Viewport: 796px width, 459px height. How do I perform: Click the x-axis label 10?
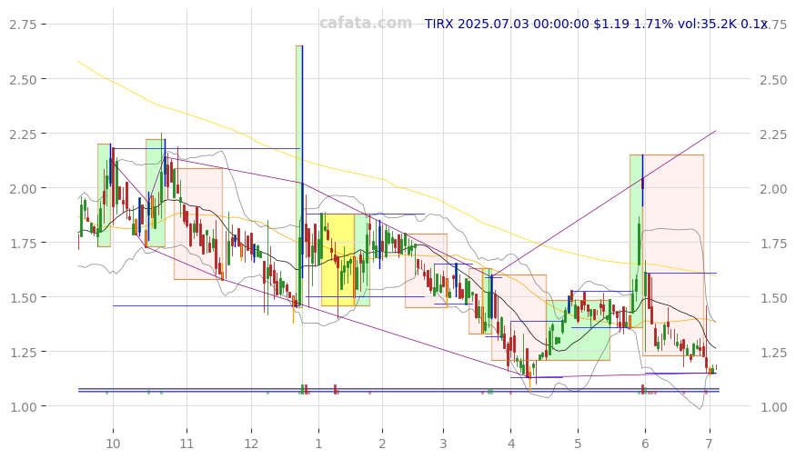tap(113, 444)
